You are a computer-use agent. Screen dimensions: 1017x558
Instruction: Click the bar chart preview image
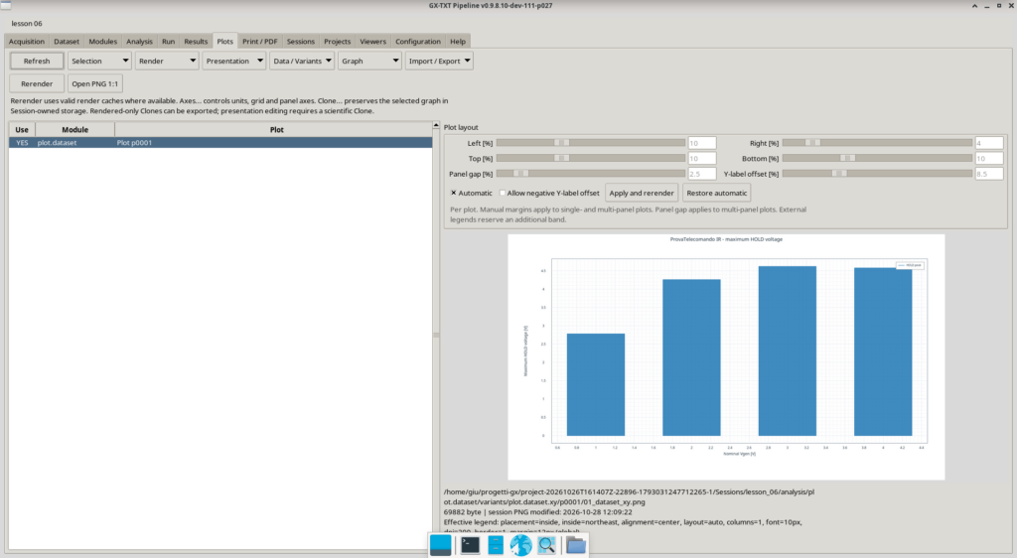tap(726, 356)
